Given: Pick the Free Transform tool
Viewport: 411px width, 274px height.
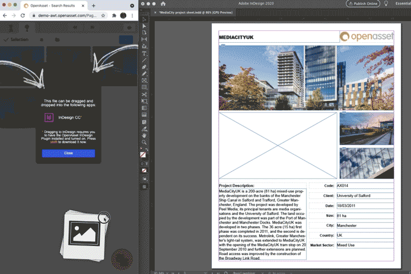Looking at the screenshot, I should [144, 101].
